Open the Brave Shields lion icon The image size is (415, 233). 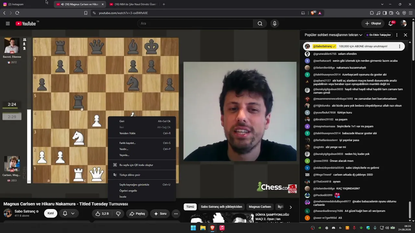tap(313, 13)
